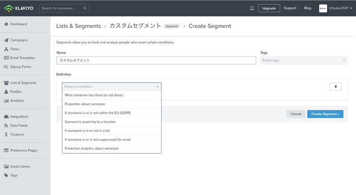Click the Create Segment button
Viewport: 356px width, 195px height.
pos(325,114)
